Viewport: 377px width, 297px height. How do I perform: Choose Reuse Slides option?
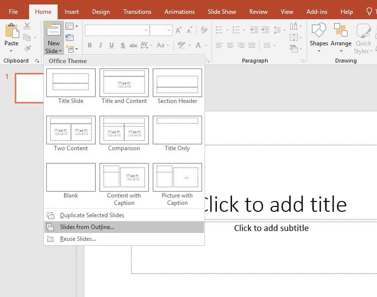[124, 239]
